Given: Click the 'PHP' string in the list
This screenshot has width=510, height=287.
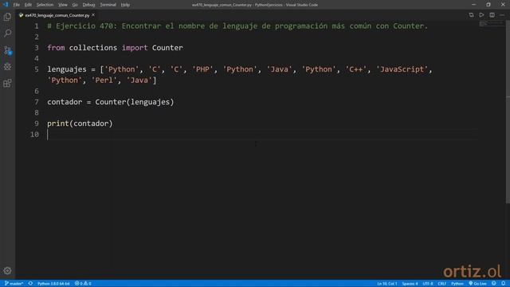Looking at the screenshot, I should point(202,69).
